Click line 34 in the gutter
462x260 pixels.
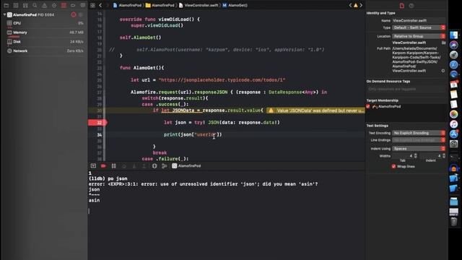(x=100, y=135)
